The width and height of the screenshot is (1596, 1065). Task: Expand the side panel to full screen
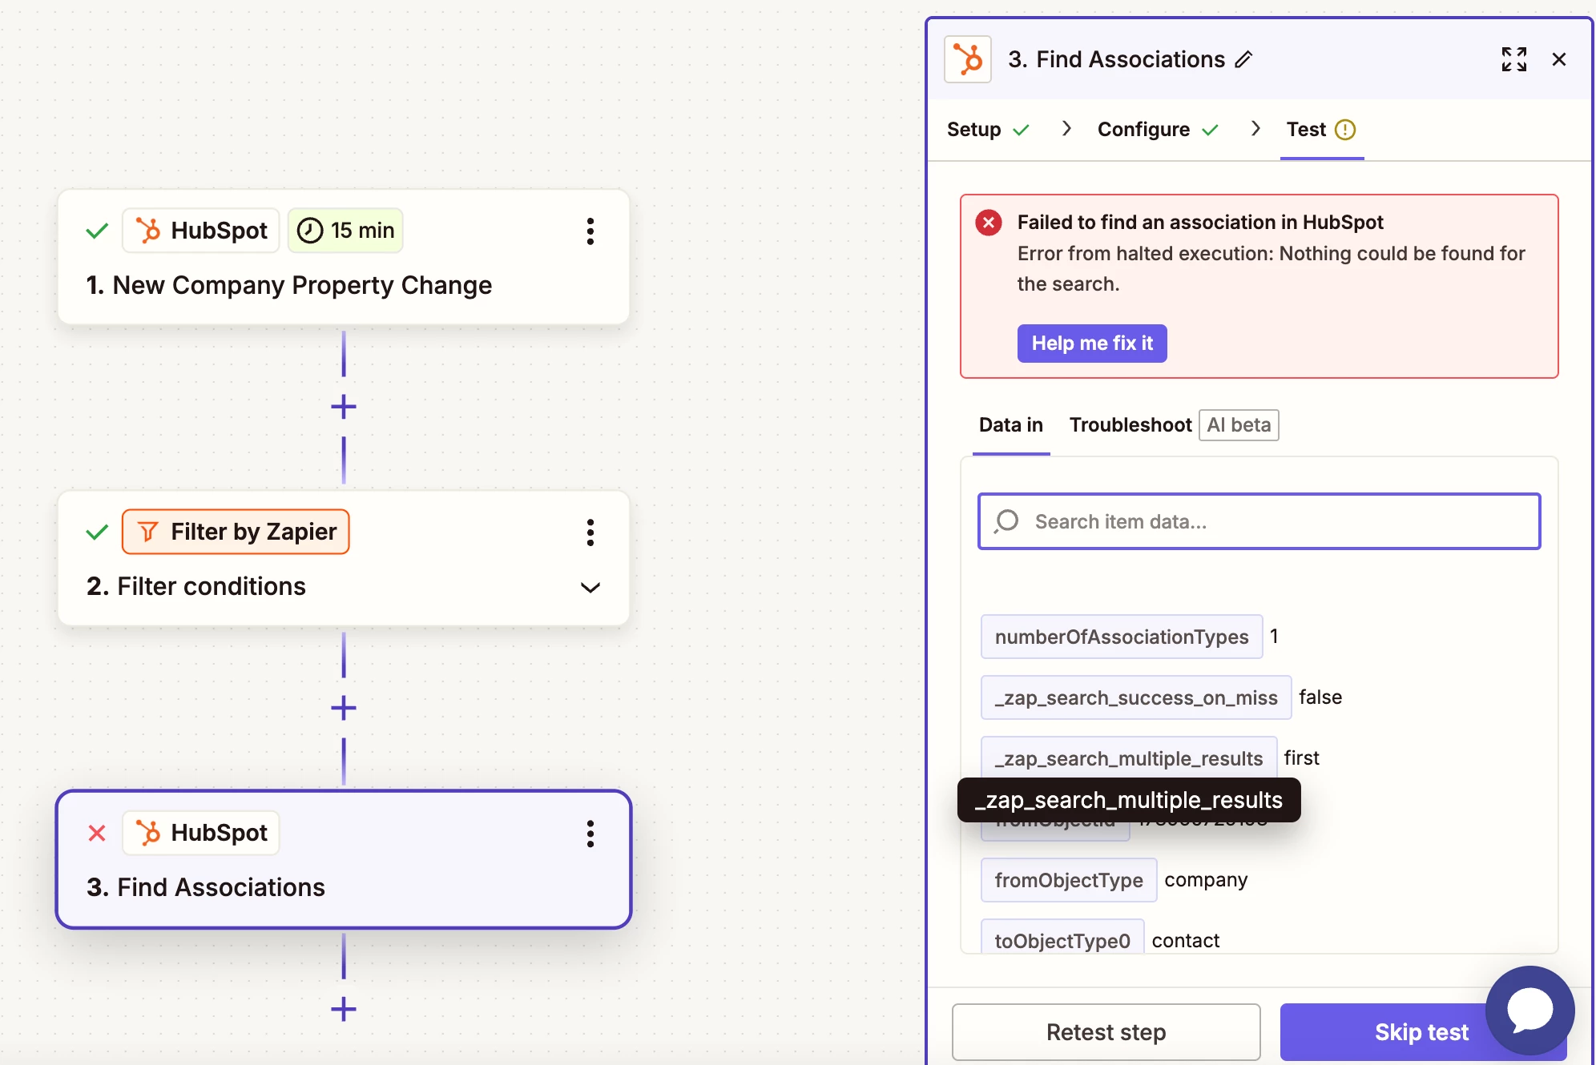(1513, 59)
